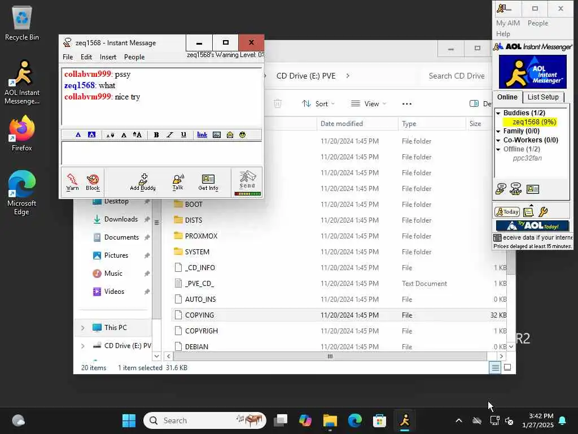The height and width of the screenshot is (434, 578).
Task: Collapse the Offline group
Action: 498,149
